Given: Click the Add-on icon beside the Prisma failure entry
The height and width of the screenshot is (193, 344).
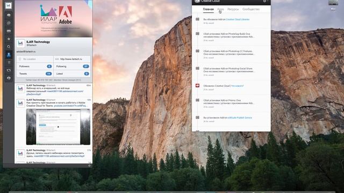Looking at the screenshot, I should pyautogui.click(x=197, y=100).
